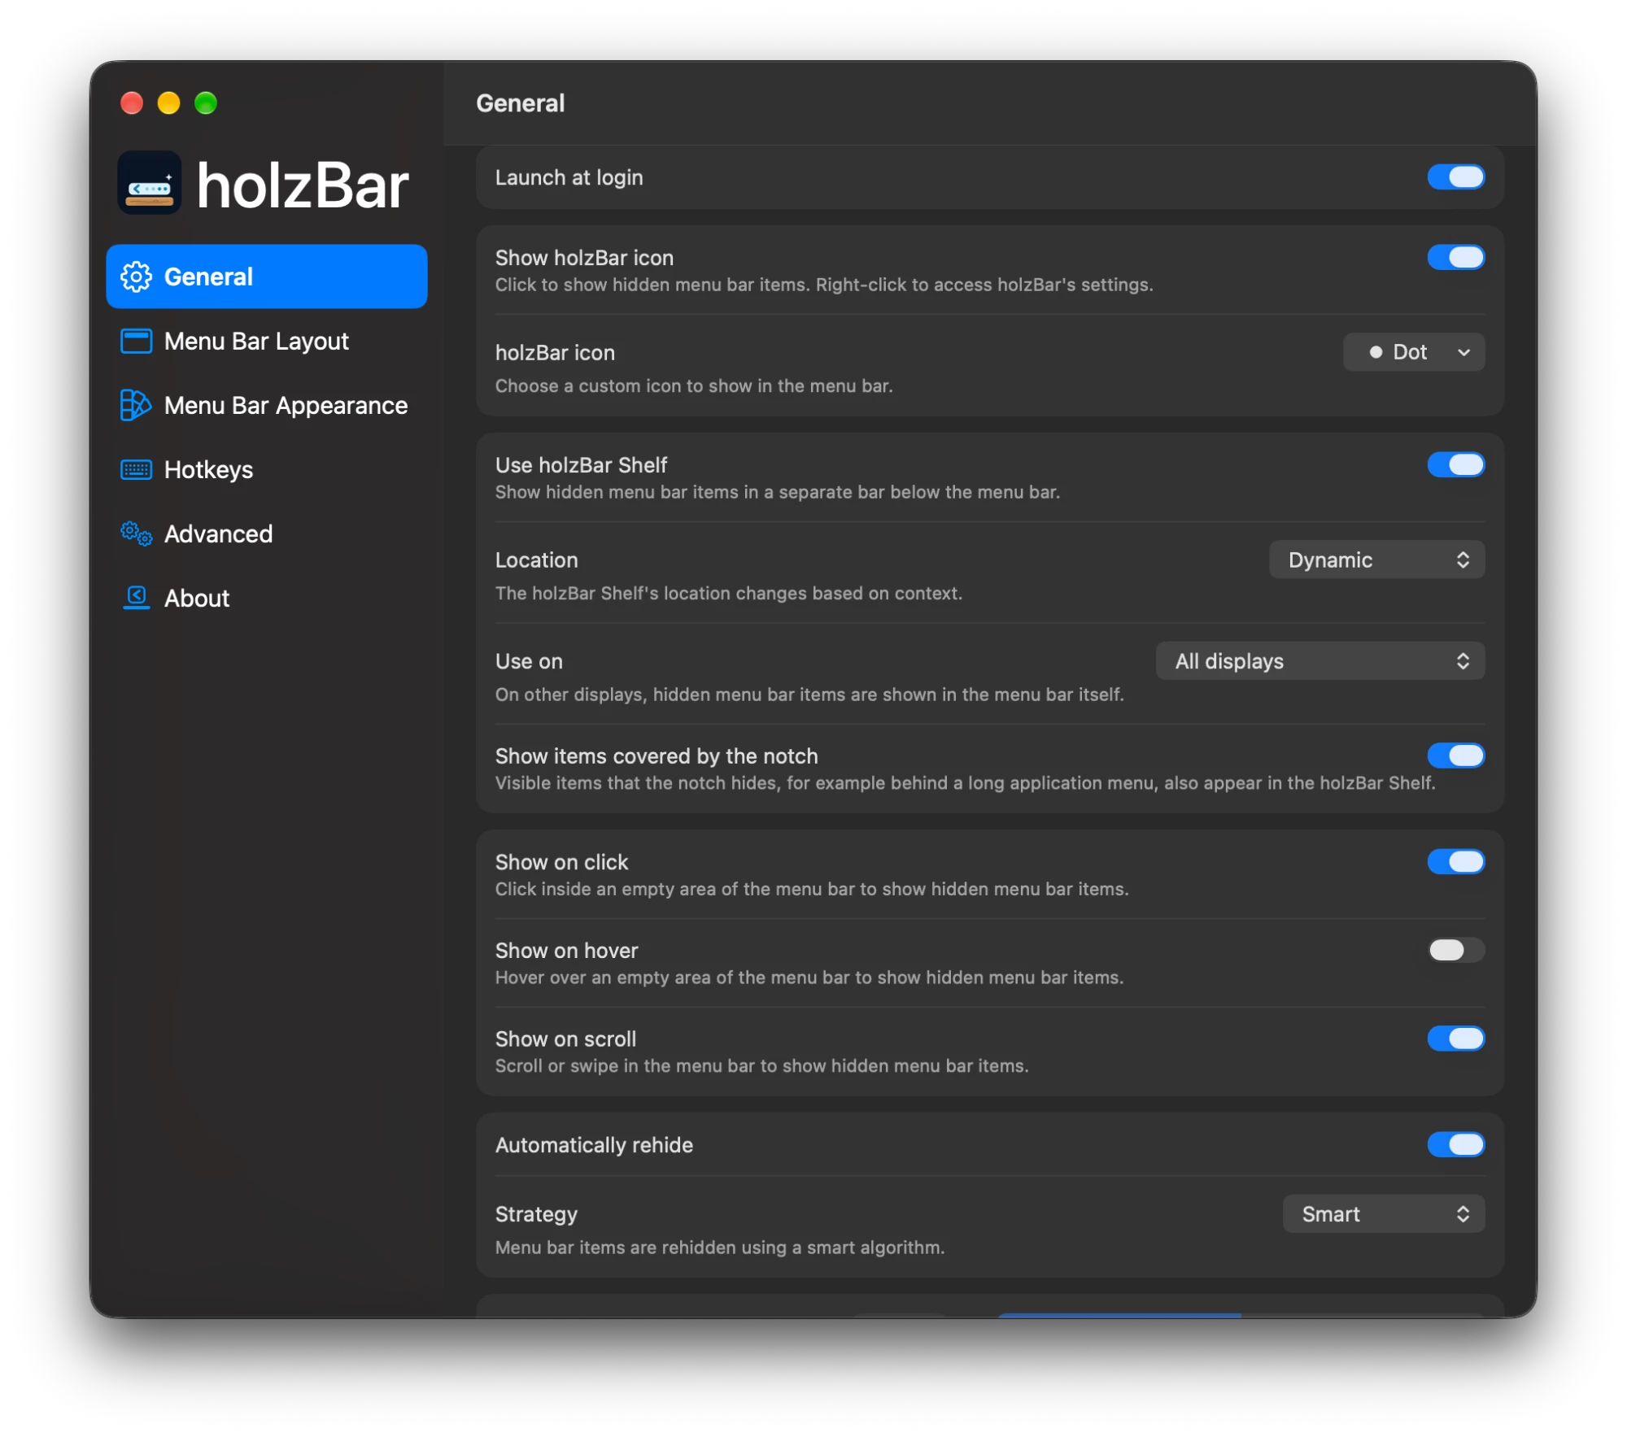The image size is (1627, 1437).
Task: Switch to the Advanced section
Action: coord(266,533)
